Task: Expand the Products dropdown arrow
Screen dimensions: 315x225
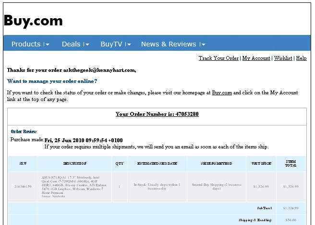Action: click(x=47, y=45)
